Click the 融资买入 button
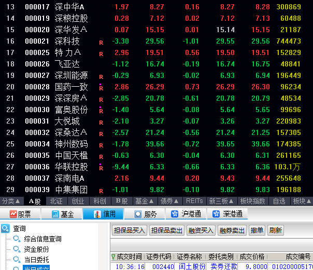This screenshot has height=270, width=313. 201,231
